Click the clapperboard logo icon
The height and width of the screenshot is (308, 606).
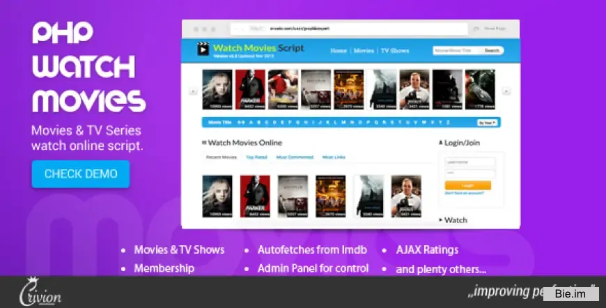click(x=203, y=49)
